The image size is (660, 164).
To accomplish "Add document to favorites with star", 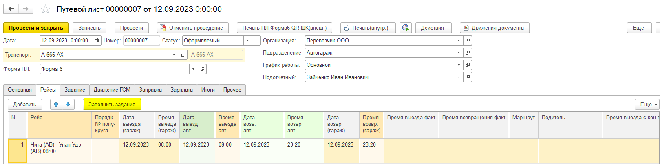I will click(46, 9).
